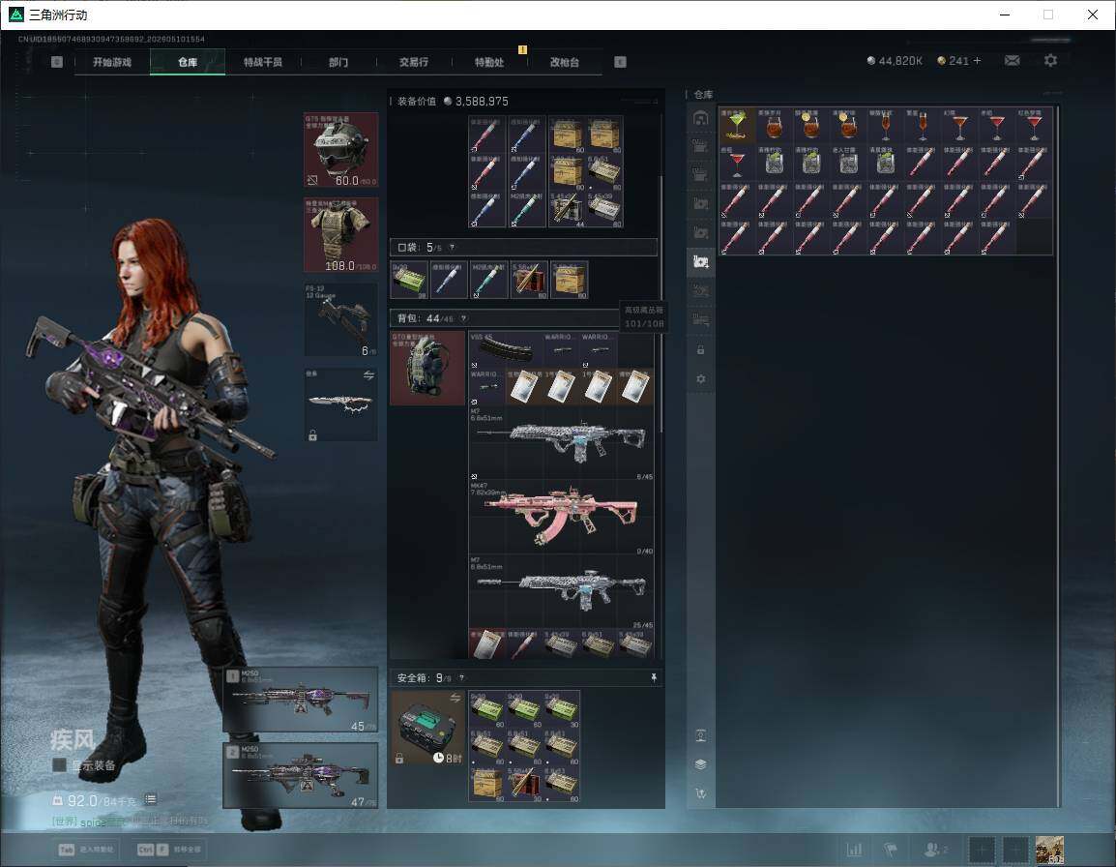Pin the 安全箱 section

coord(654,677)
